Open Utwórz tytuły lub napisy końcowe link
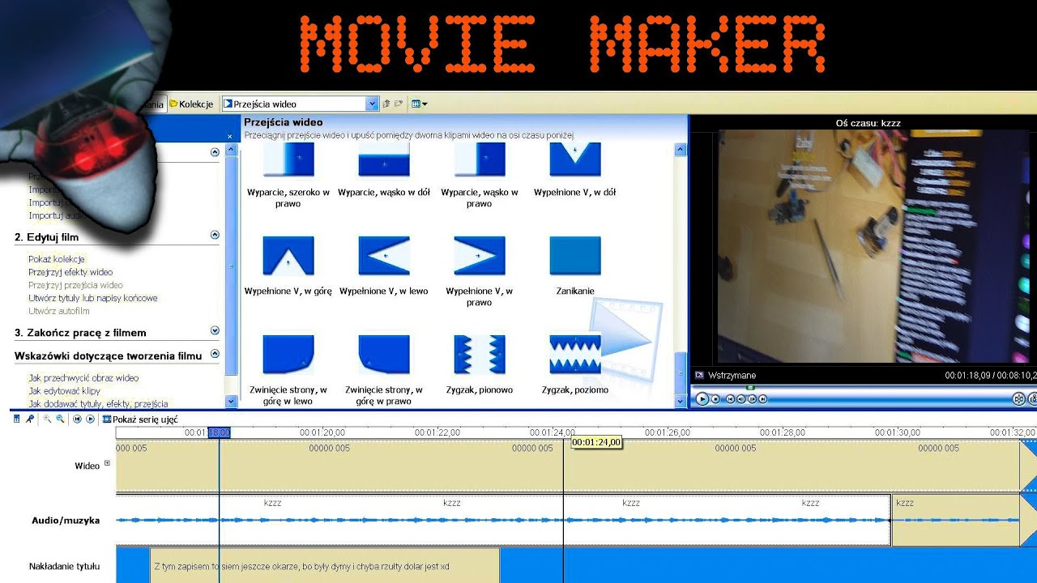1037x583 pixels. [x=93, y=298]
